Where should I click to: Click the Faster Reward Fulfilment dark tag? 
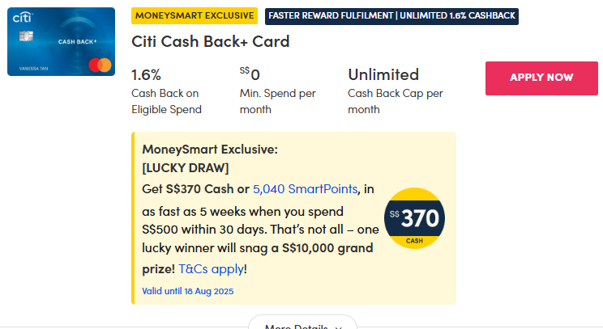[x=391, y=15]
